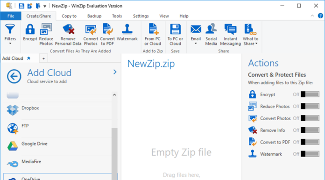
Task: Switch to the View tab
Action: pyautogui.click(x=164, y=16)
